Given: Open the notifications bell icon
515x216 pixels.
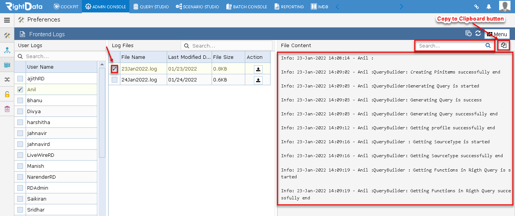Looking at the screenshot, I should click(489, 7).
